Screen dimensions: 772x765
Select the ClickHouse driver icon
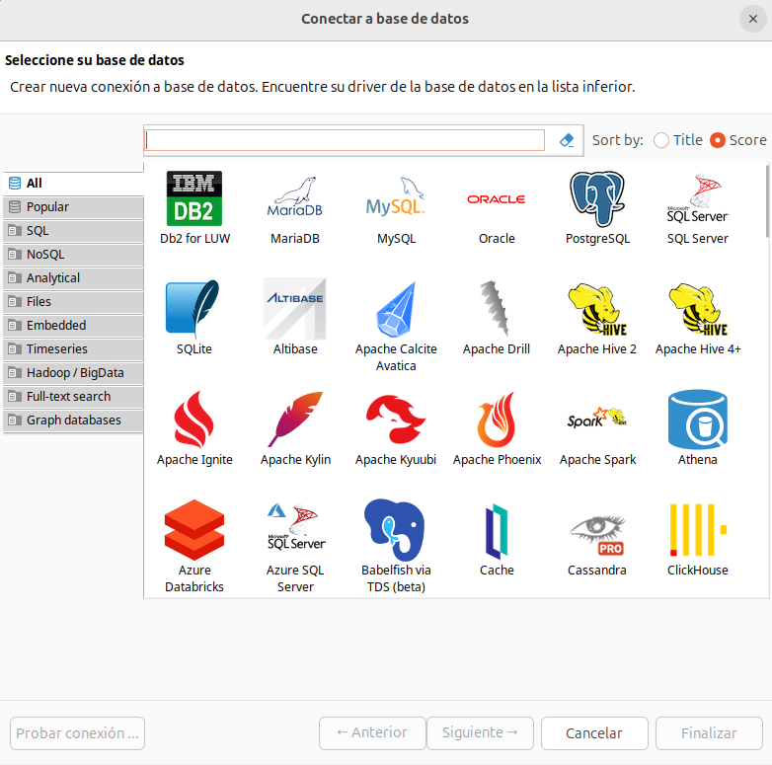[x=698, y=531]
